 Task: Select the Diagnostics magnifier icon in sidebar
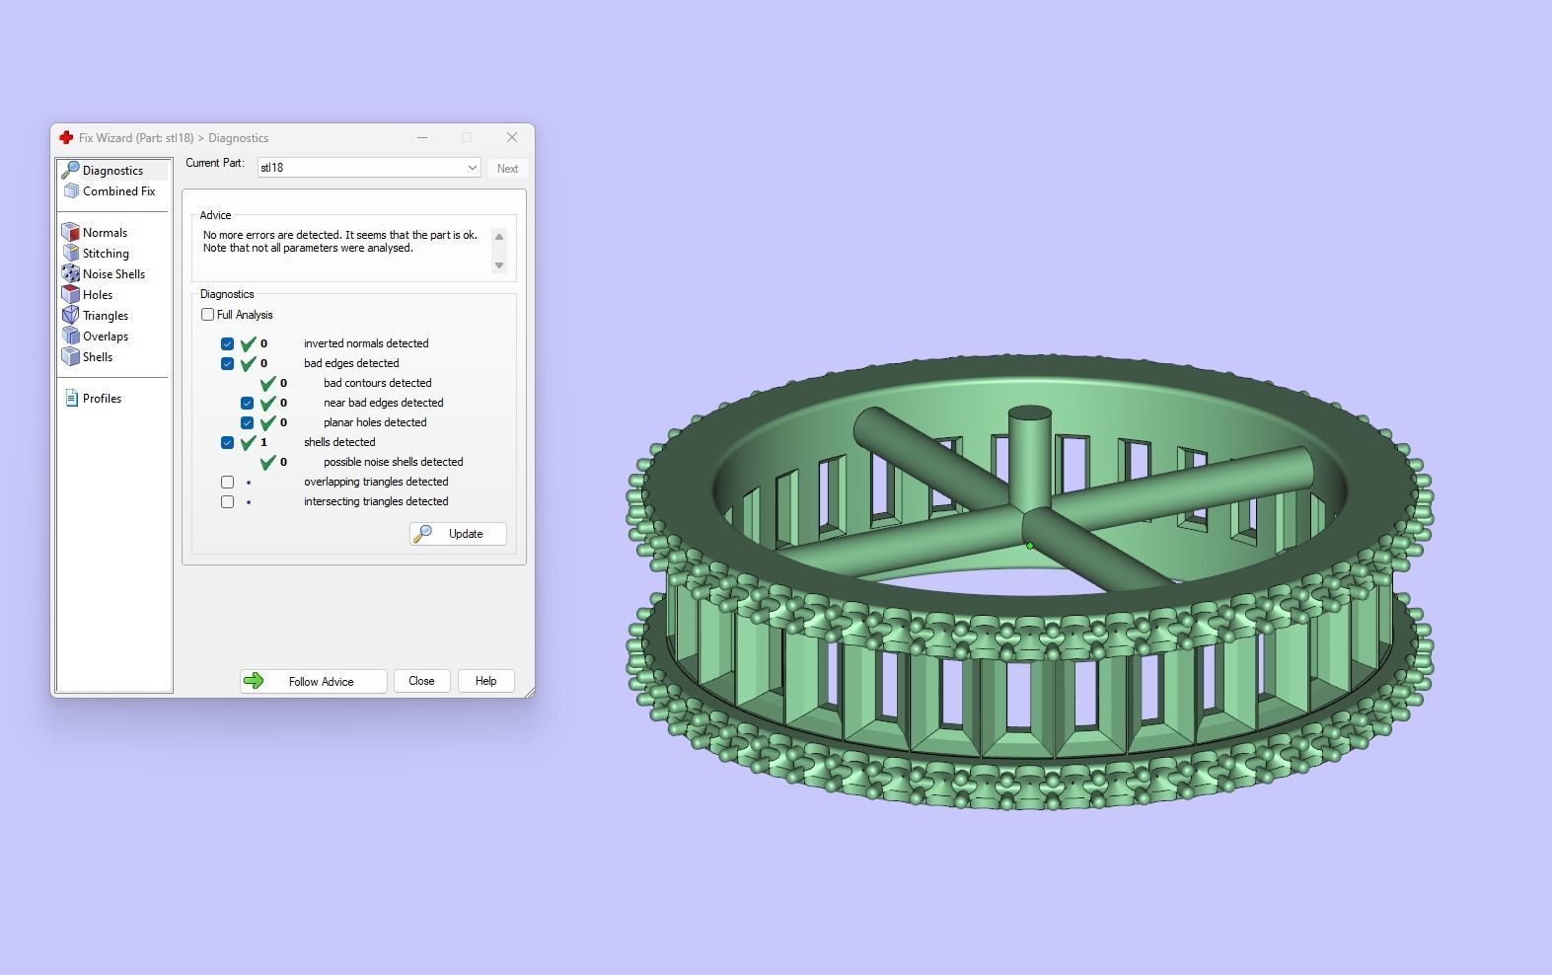70,170
